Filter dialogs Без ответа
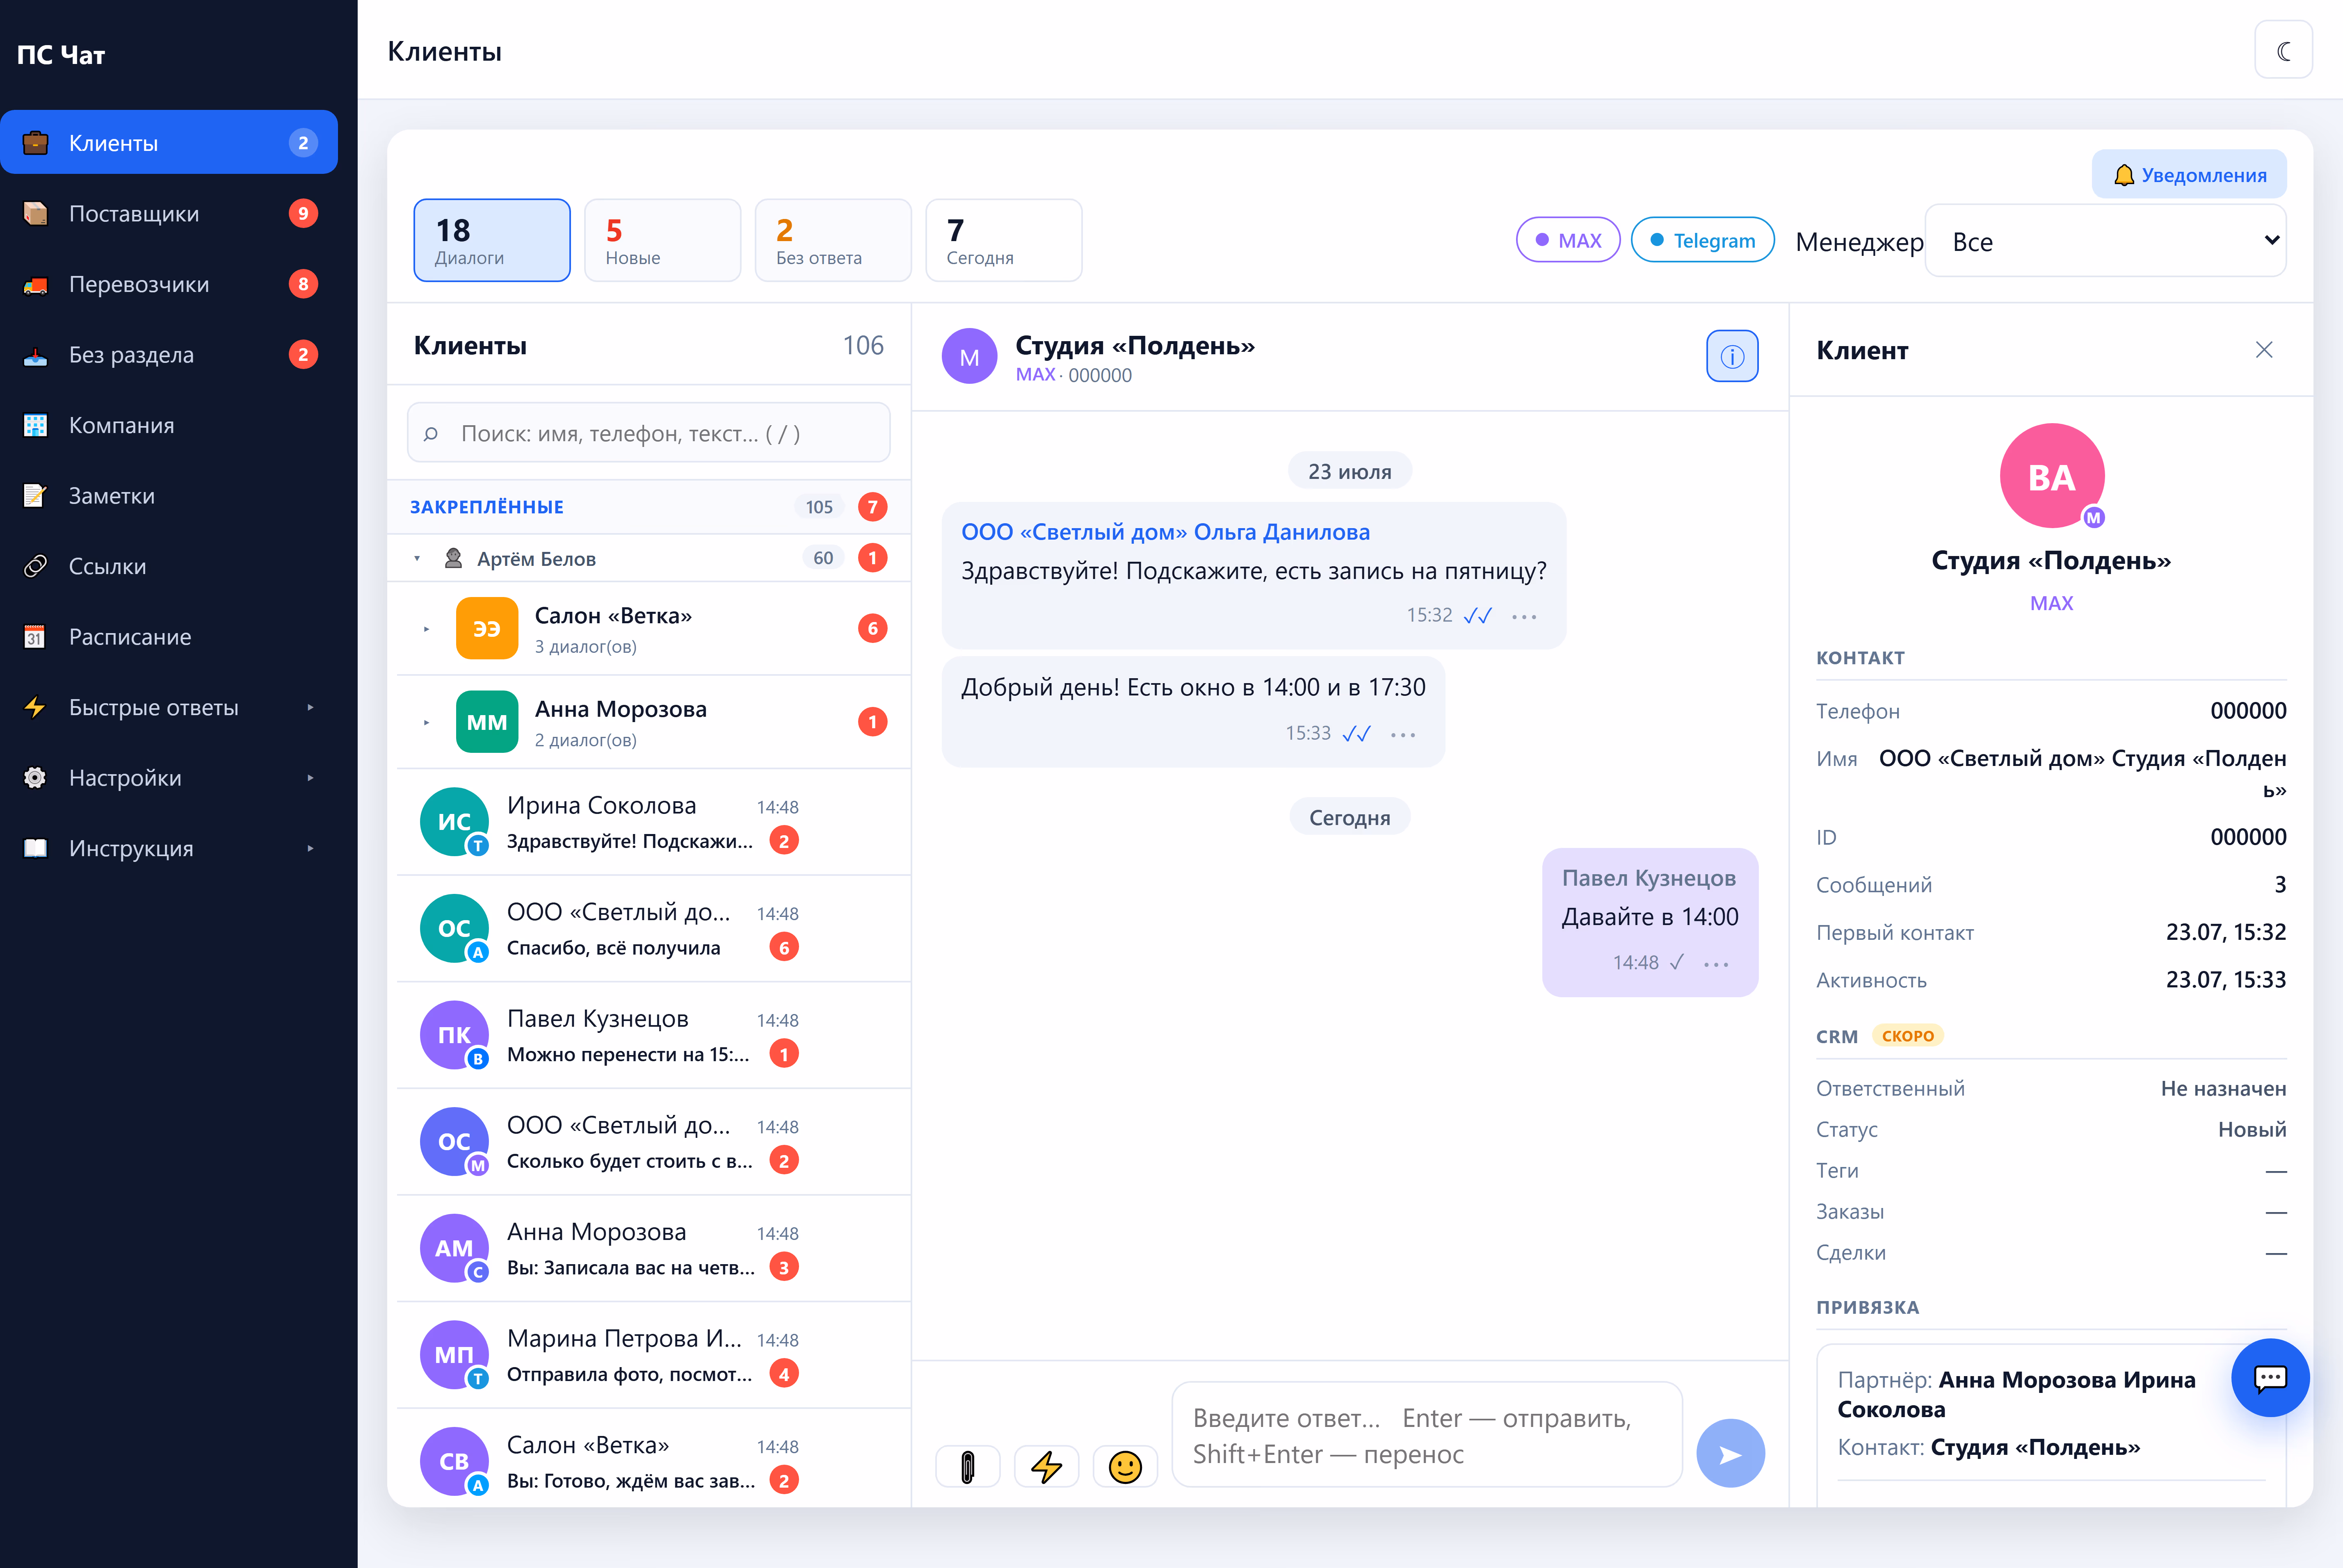2343x1568 pixels. (834, 240)
